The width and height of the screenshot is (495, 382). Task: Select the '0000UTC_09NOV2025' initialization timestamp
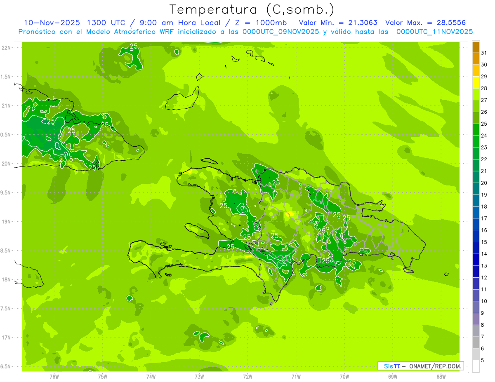click(x=281, y=32)
